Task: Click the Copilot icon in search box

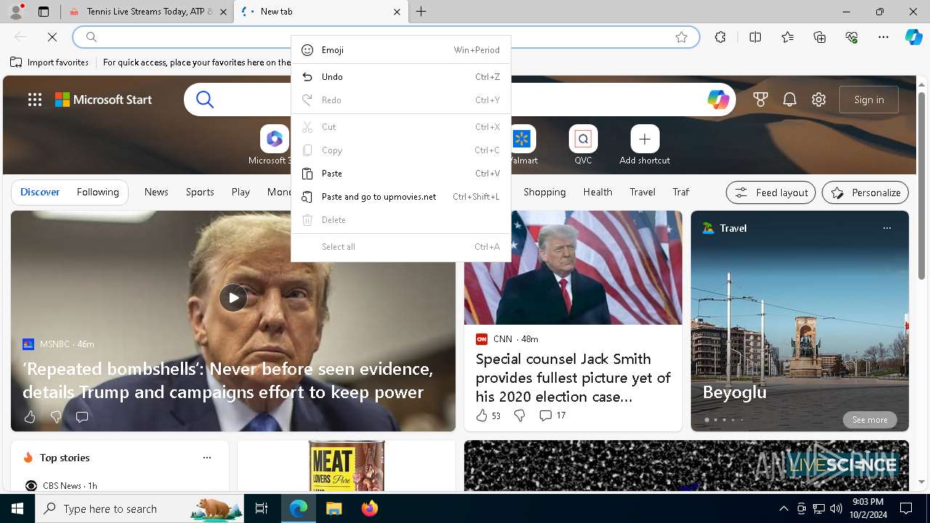Action: click(x=718, y=100)
